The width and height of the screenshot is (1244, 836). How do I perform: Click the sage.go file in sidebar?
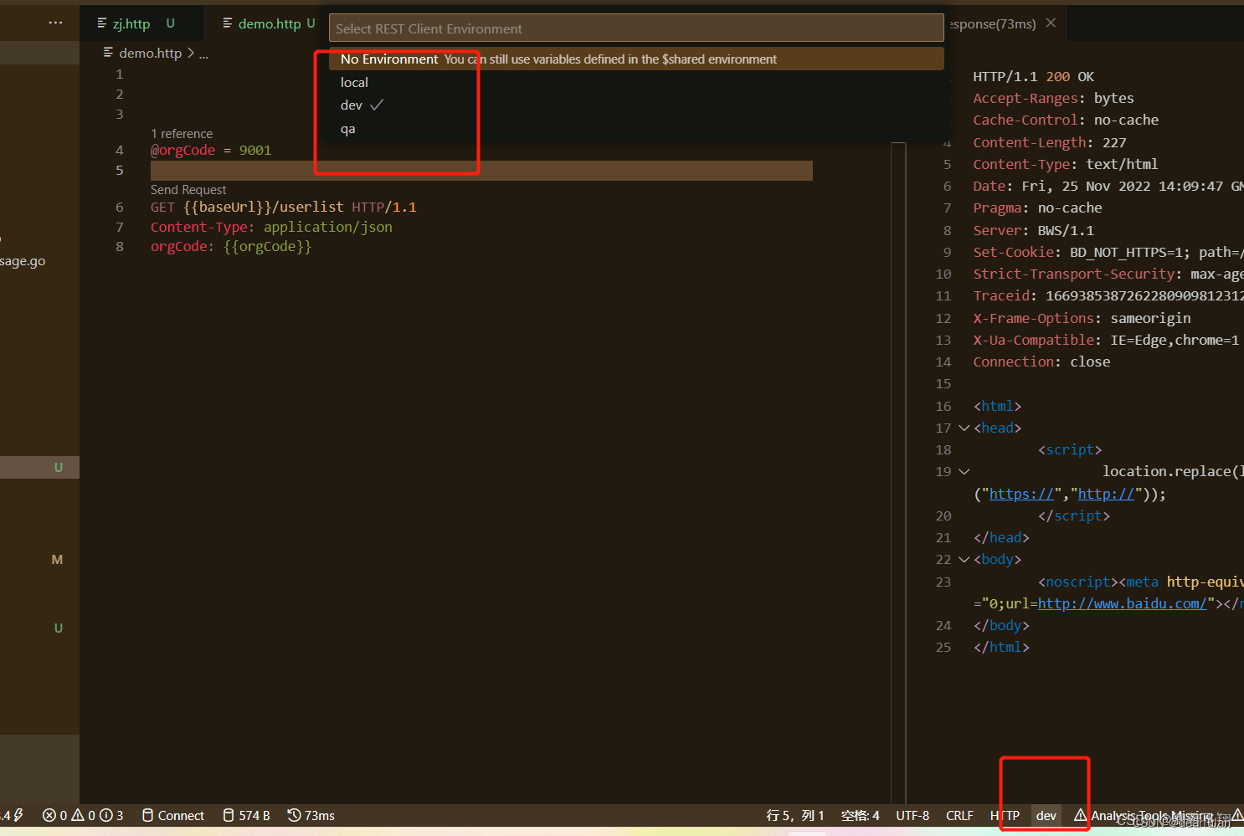click(x=23, y=261)
